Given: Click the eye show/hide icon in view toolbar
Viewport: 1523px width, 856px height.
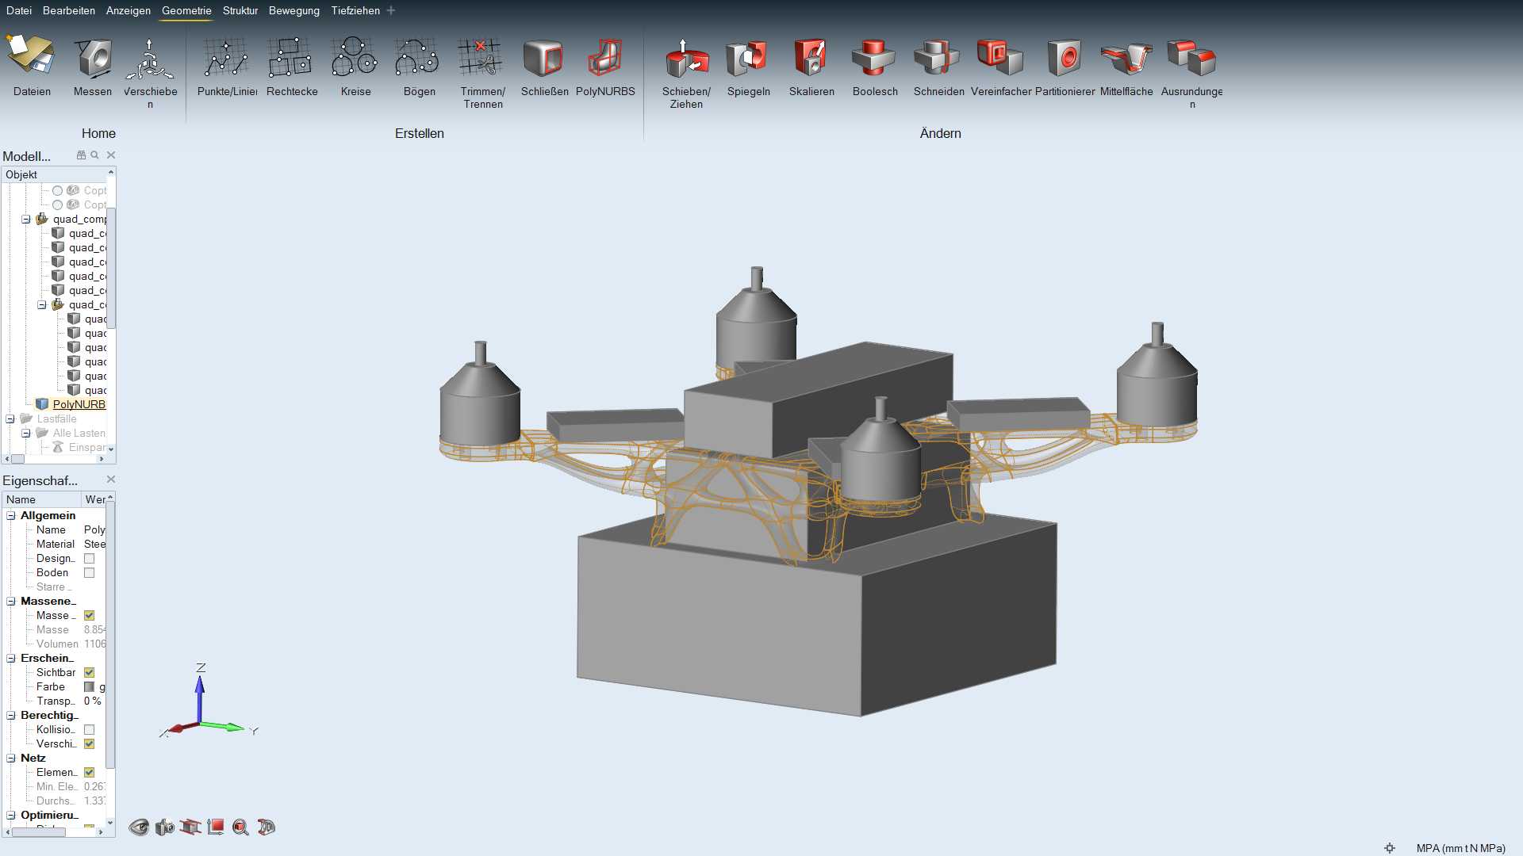Looking at the screenshot, I should point(139,827).
